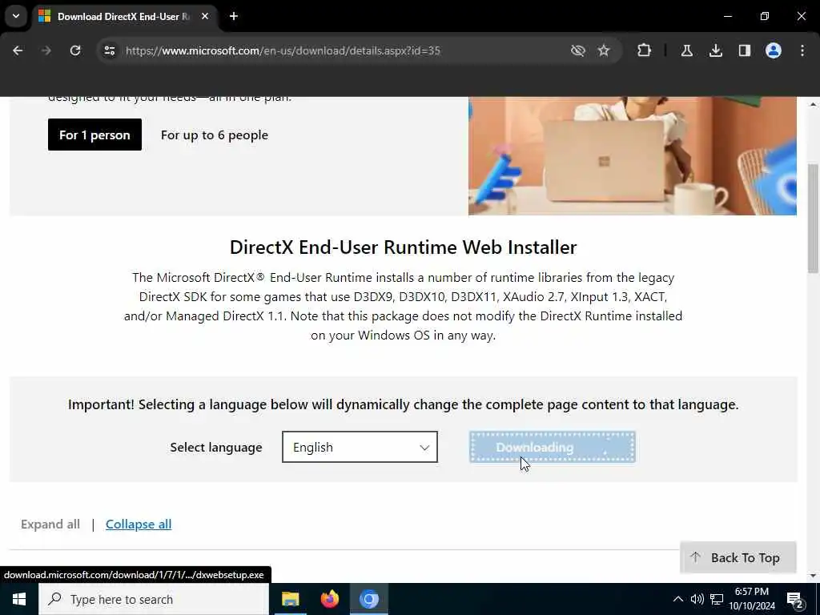The image size is (820, 615).
Task: Click the laptop promo image
Action: 633,156
